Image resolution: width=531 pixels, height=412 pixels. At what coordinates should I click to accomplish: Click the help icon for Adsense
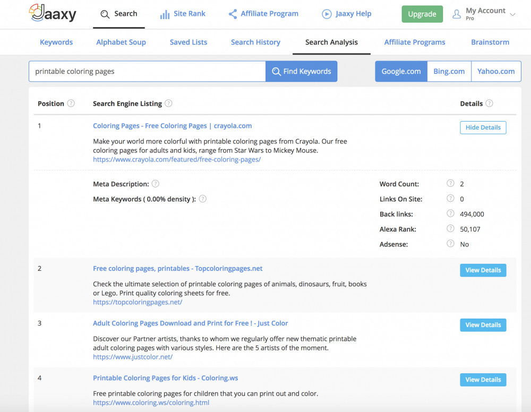(x=450, y=243)
